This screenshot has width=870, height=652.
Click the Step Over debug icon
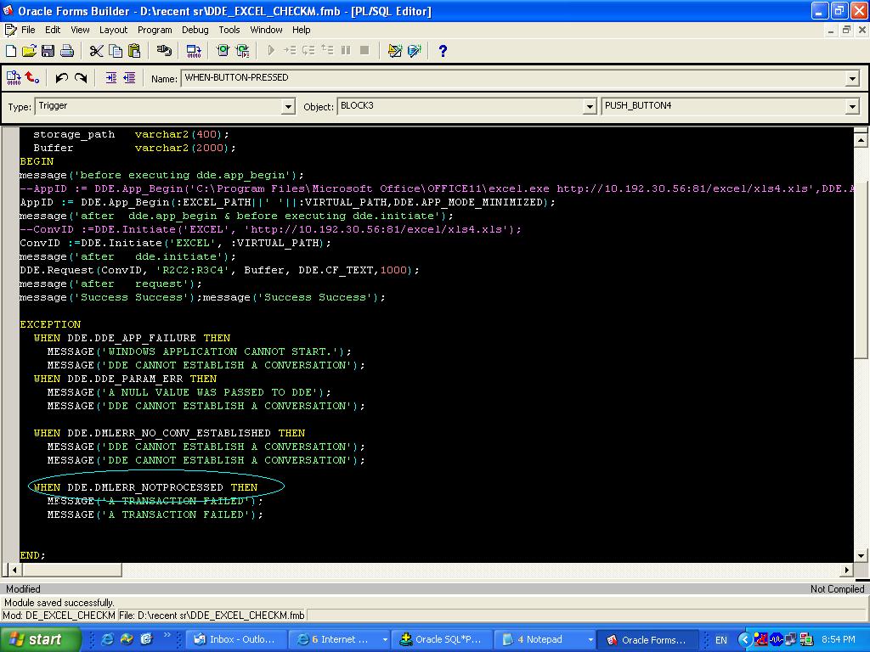tap(308, 50)
